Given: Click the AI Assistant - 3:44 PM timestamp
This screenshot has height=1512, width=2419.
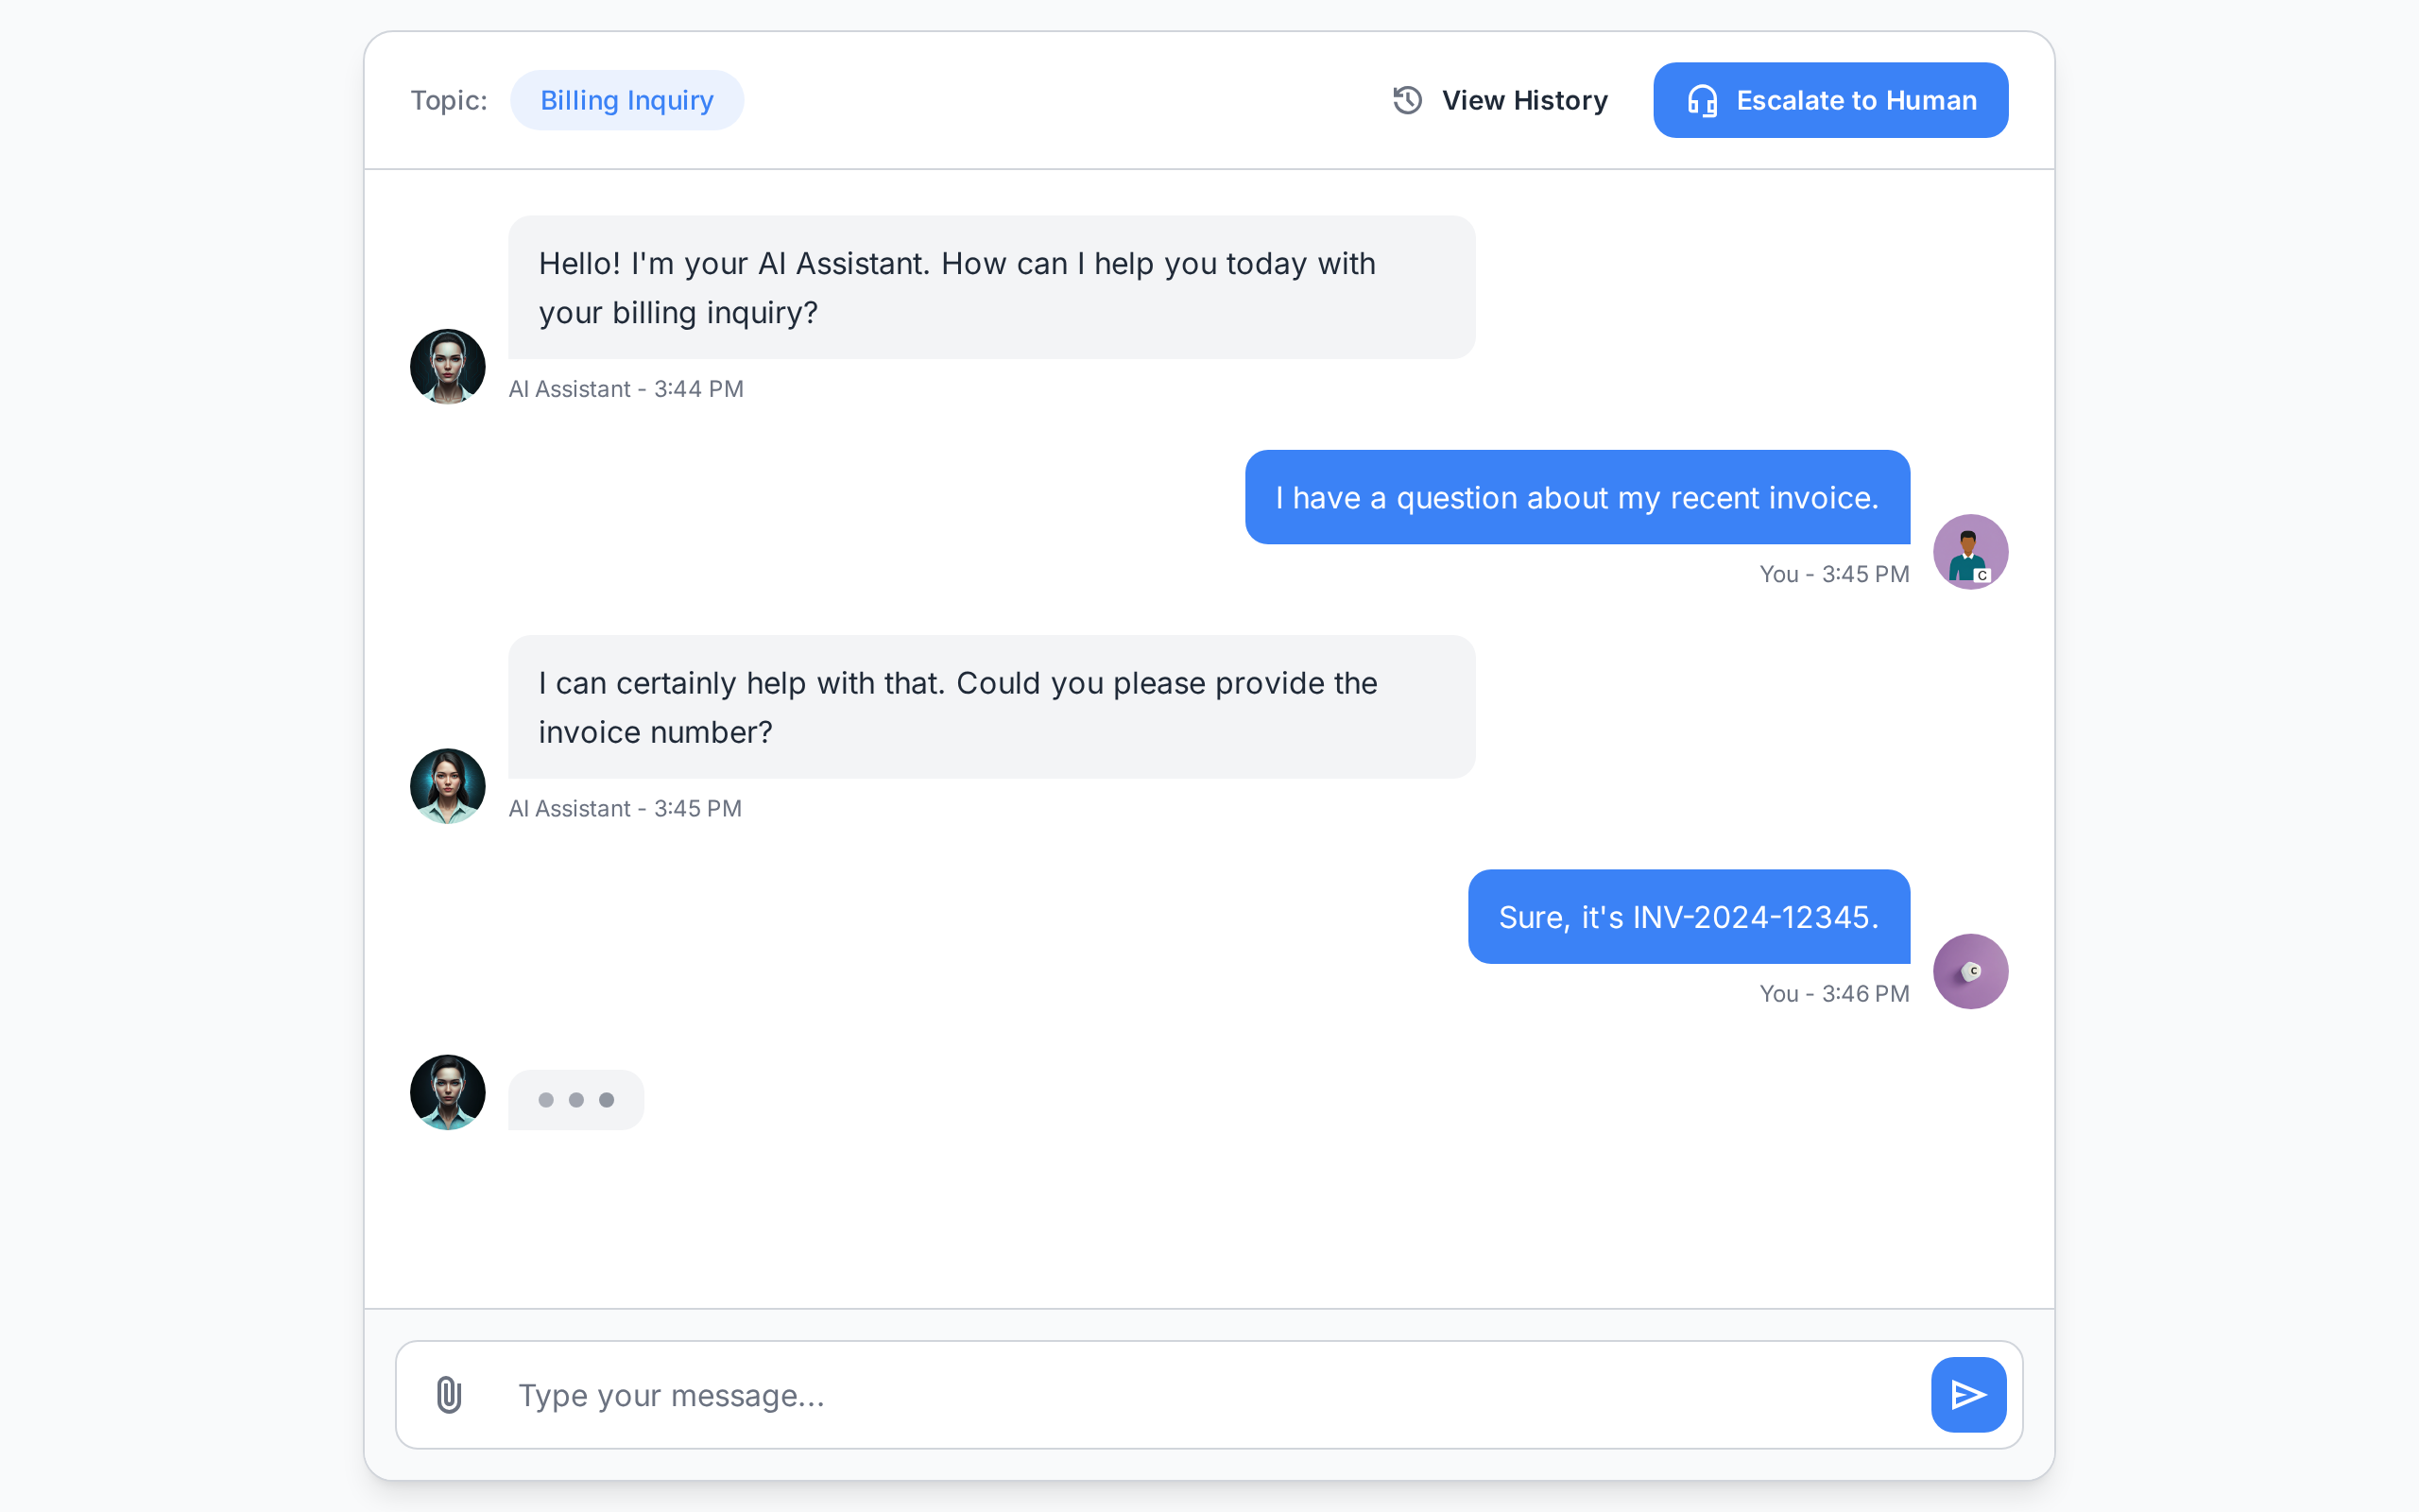Looking at the screenshot, I should coord(626,389).
